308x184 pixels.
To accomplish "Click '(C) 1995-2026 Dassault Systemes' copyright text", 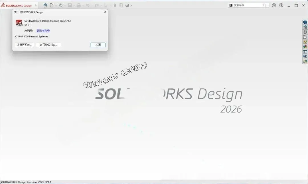I will [x=31, y=36].
